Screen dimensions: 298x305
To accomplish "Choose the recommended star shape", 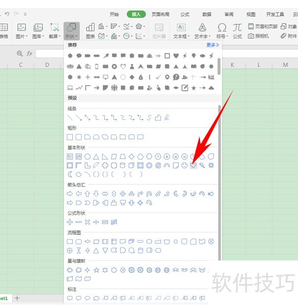I will coord(194,88).
